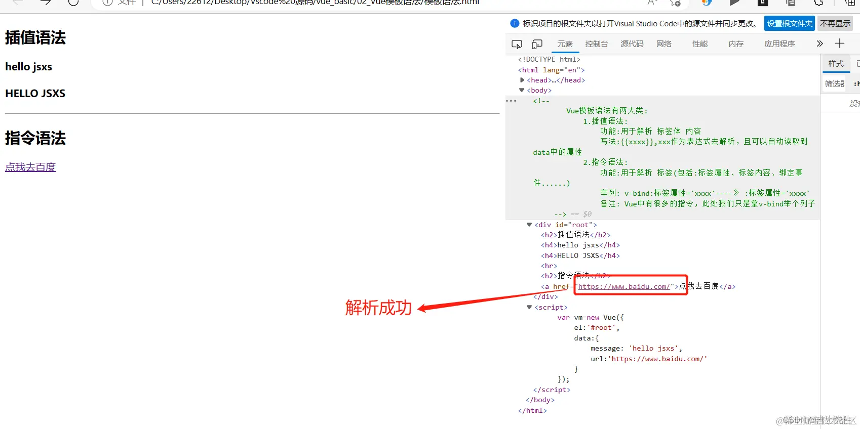Select the <hr> node in the DOM tree
The height and width of the screenshot is (429, 860).
click(549, 266)
